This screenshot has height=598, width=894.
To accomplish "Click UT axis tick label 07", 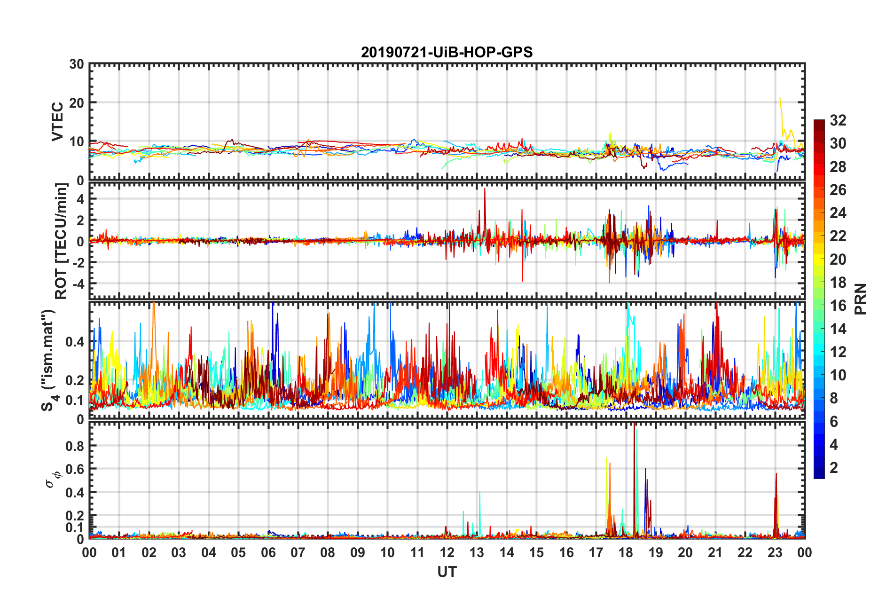I will tap(298, 552).
